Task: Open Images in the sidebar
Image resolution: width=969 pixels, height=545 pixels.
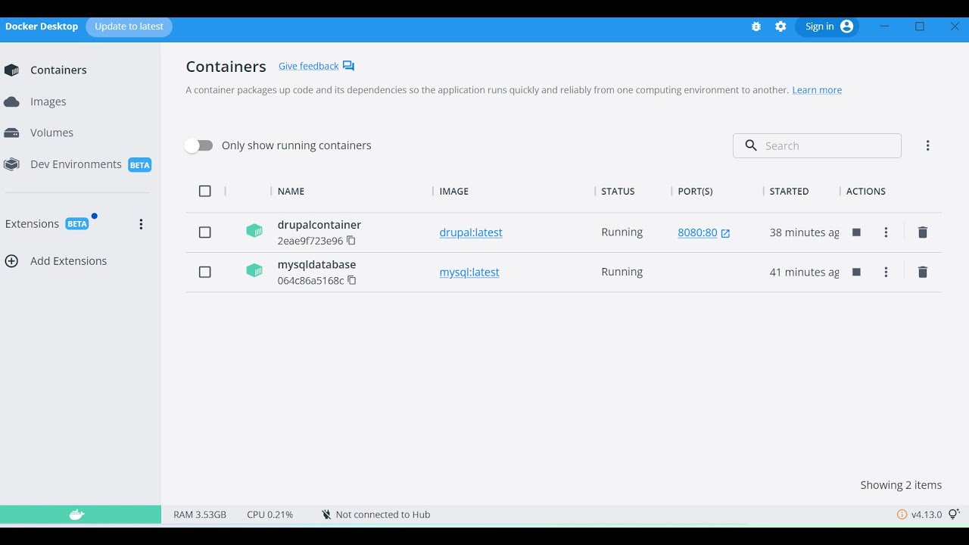Action: pyautogui.click(x=48, y=101)
